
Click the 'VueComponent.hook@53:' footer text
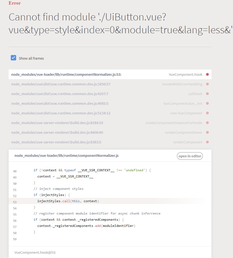point(35,253)
